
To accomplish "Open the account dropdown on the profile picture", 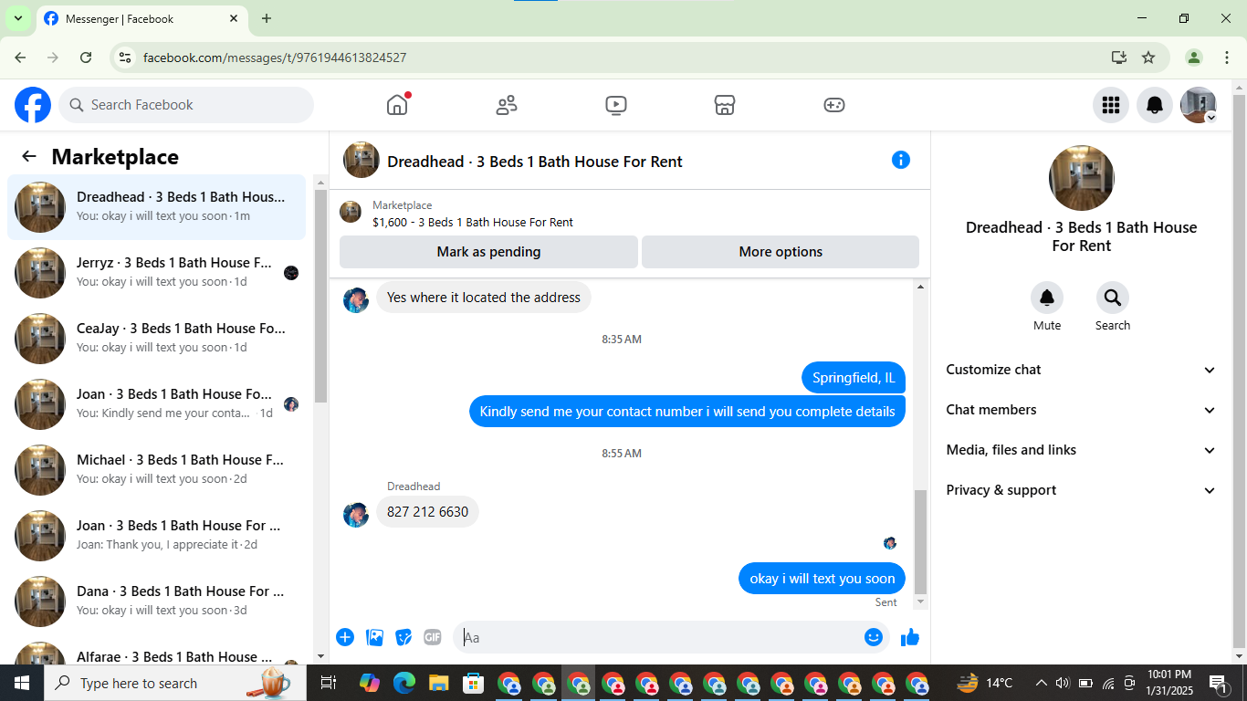I will pyautogui.click(x=1211, y=118).
